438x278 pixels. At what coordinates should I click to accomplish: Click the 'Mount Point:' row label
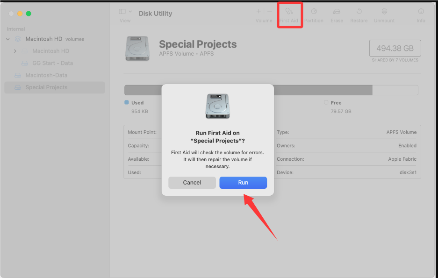(x=142, y=132)
